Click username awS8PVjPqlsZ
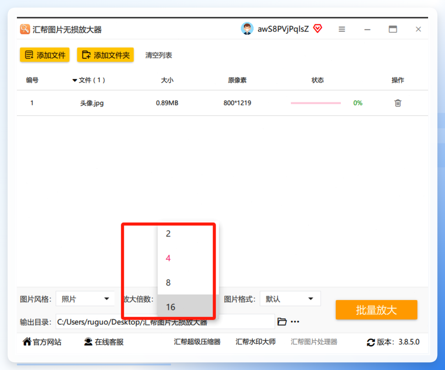The height and width of the screenshot is (370, 445). click(283, 29)
